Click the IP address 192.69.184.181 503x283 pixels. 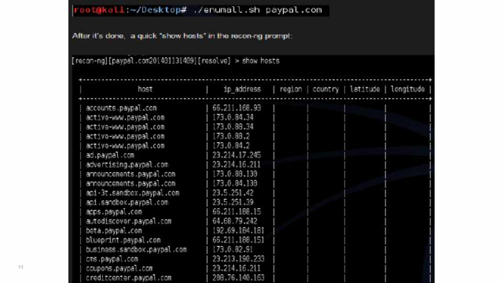point(238,231)
